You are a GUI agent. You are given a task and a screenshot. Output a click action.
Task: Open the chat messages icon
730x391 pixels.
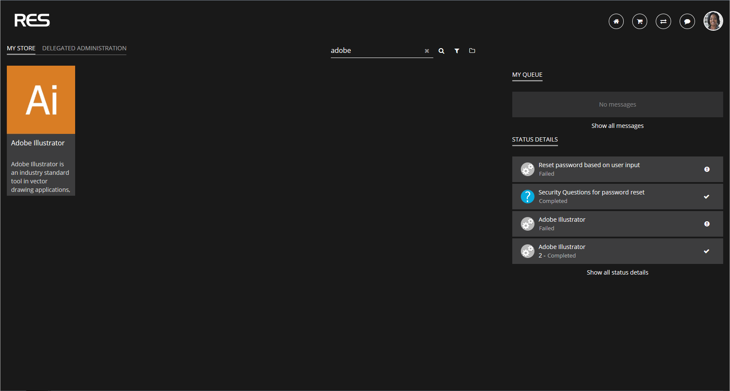687,21
